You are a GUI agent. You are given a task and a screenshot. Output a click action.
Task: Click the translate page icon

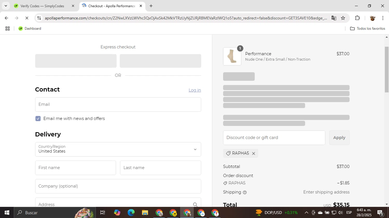click(x=334, y=18)
